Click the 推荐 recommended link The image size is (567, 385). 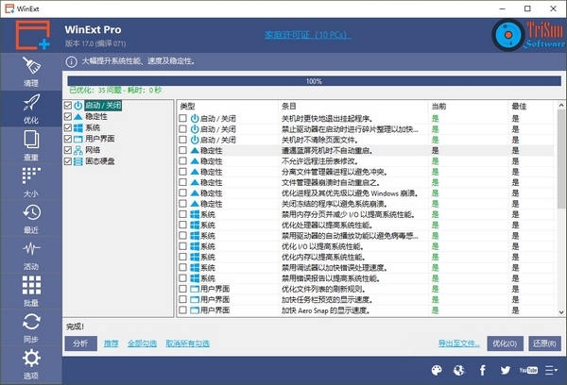[111, 343]
